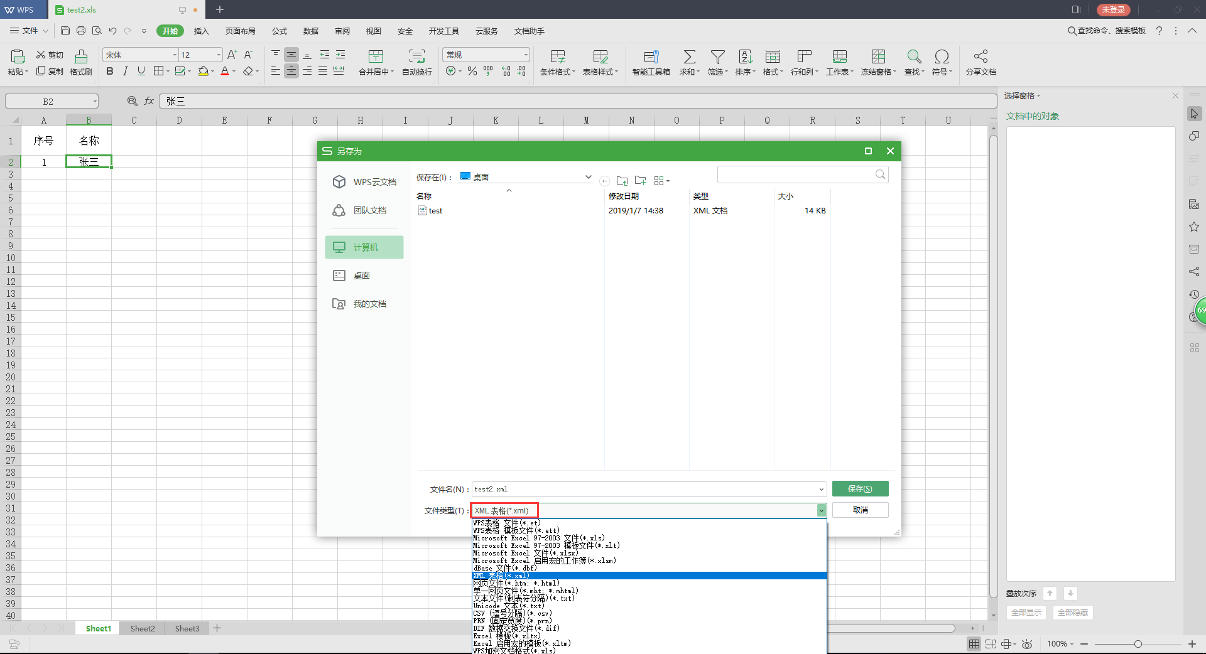Image resolution: width=1206 pixels, height=654 pixels.
Task: Toggle horizontal center alignment
Action: coord(291,72)
